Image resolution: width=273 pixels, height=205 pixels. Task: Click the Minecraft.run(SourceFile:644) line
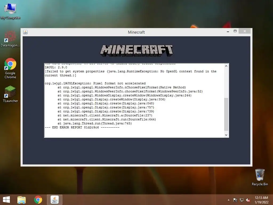point(107,119)
